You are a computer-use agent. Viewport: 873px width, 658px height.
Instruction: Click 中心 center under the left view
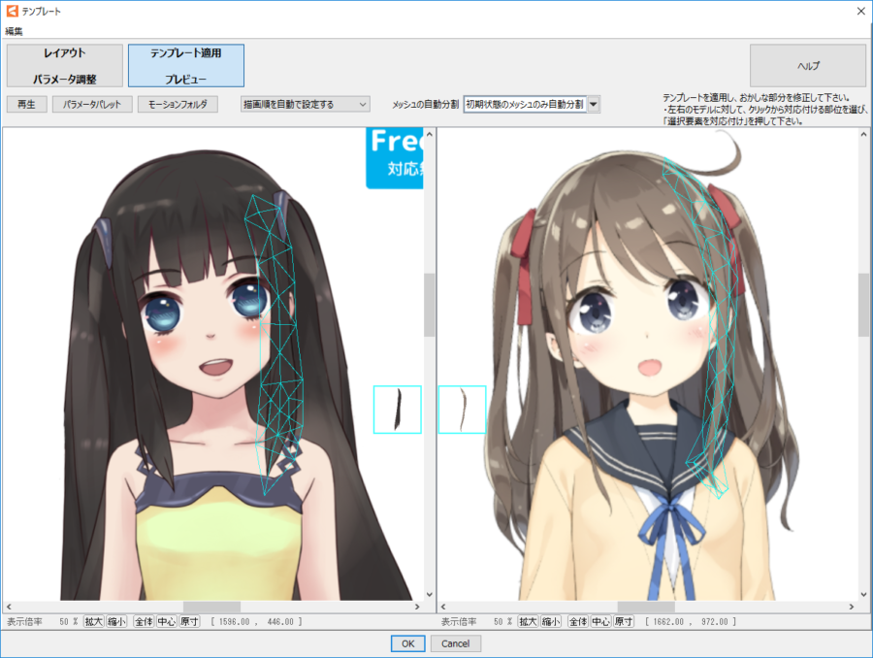[x=167, y=621]
